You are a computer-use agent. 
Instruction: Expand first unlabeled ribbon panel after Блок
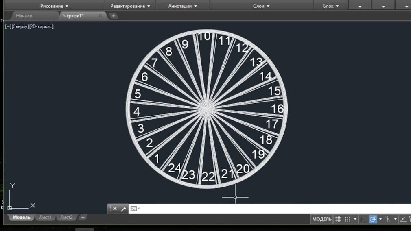(360, 6)
